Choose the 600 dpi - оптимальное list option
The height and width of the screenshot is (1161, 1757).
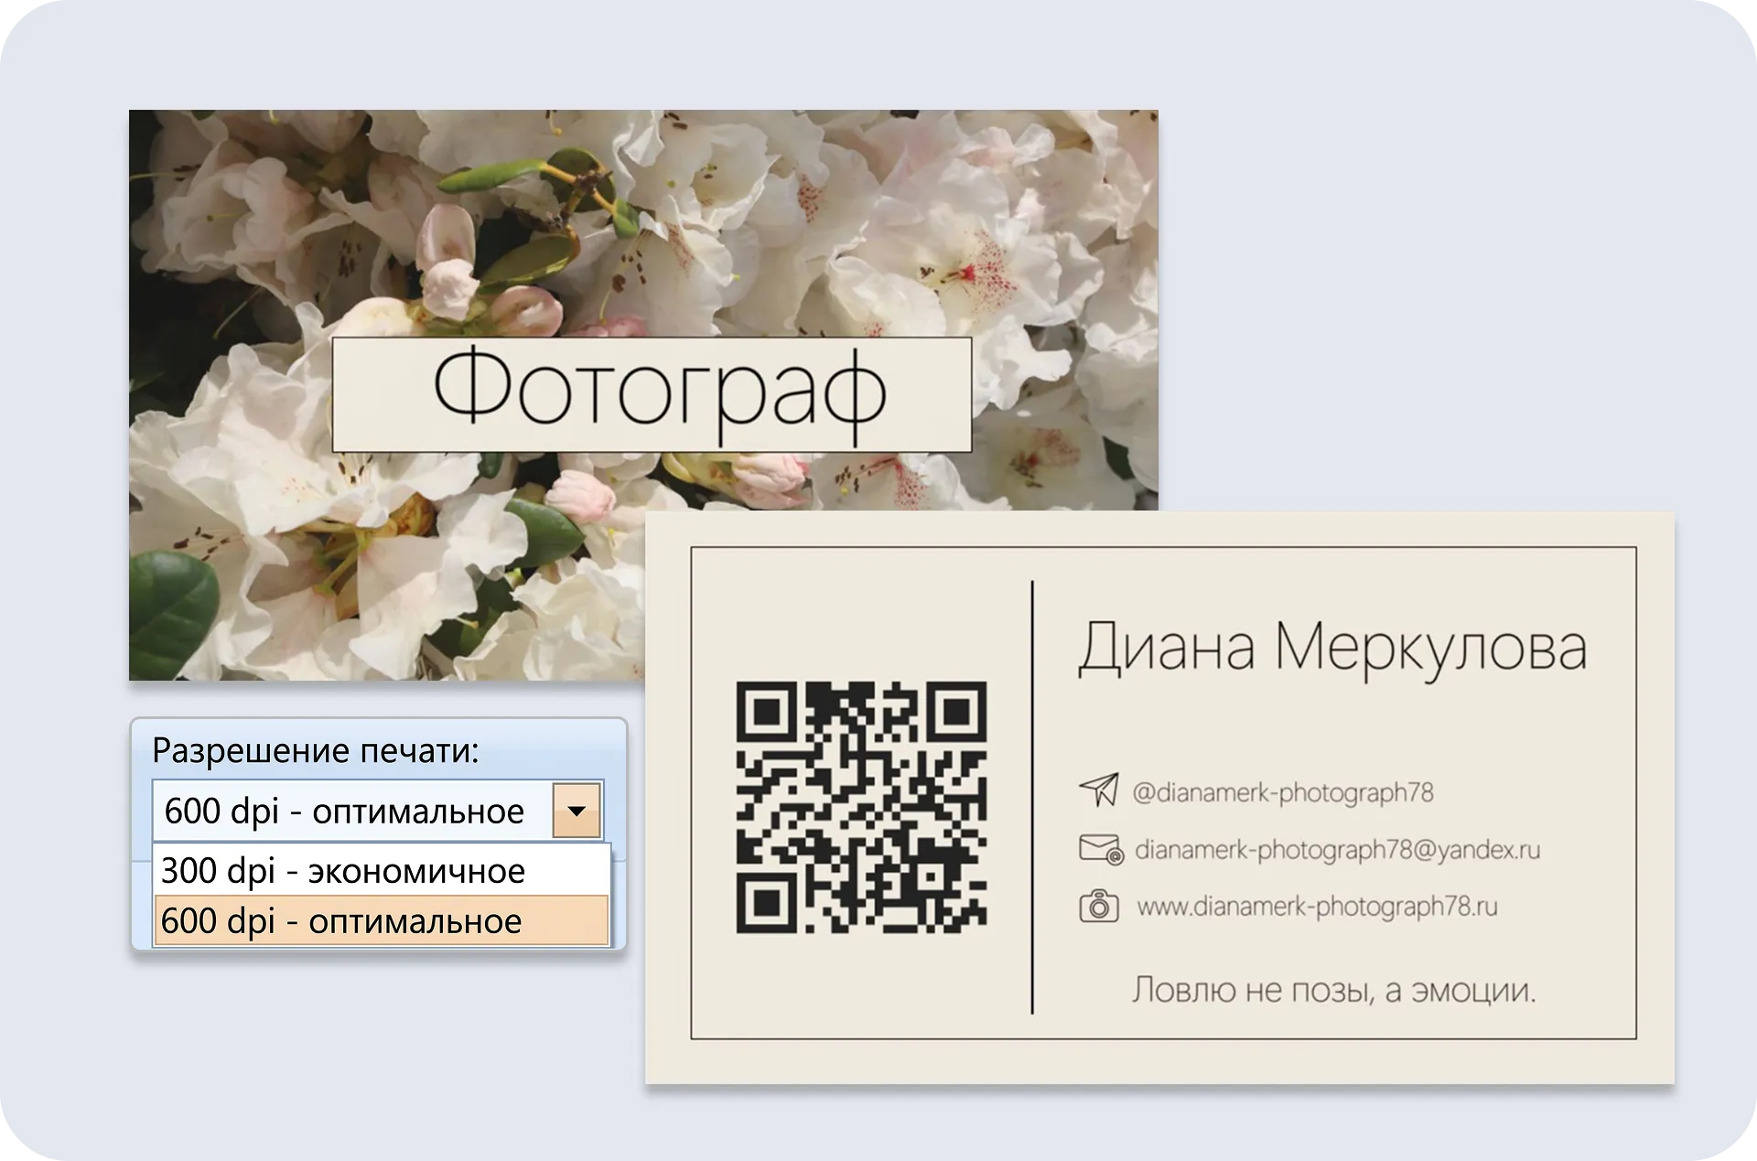(x=382, y=920)
